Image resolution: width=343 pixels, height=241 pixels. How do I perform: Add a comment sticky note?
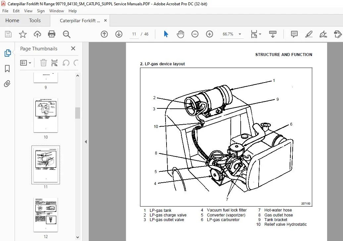click(294, 34)
